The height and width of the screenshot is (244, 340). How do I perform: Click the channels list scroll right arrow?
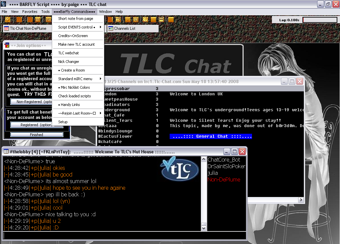coord(301,200)
